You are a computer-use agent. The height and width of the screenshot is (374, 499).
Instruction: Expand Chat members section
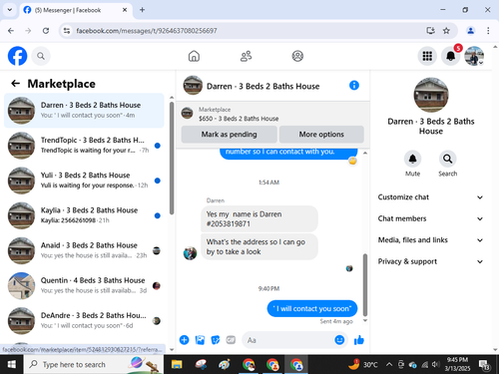[430, 218]
